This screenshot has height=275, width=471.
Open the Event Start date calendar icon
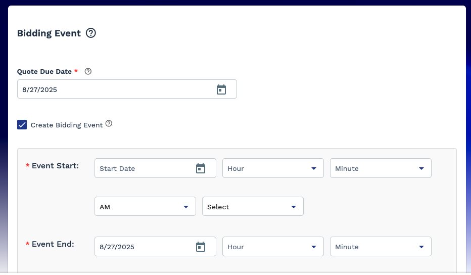(201, 168)
